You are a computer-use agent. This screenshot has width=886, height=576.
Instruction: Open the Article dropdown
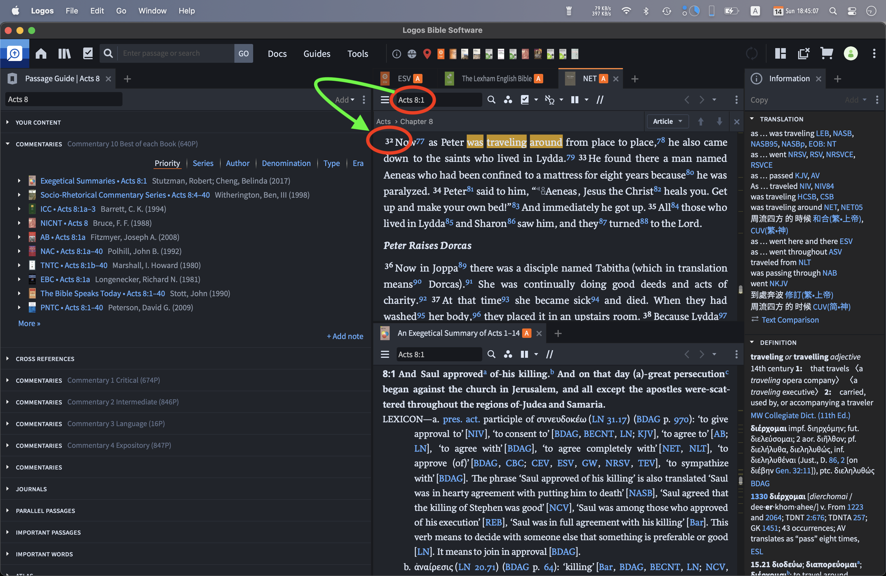coord(667,121)
